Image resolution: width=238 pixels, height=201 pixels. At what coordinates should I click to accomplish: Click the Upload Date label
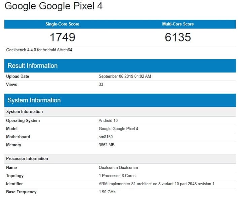(17, 76)
